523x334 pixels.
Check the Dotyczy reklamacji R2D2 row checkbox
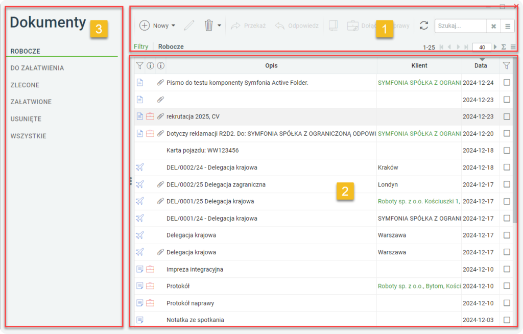(x=507, y=133)
